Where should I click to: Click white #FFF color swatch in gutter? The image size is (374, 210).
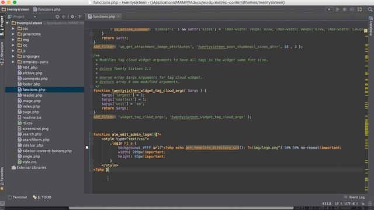(87, 148)
